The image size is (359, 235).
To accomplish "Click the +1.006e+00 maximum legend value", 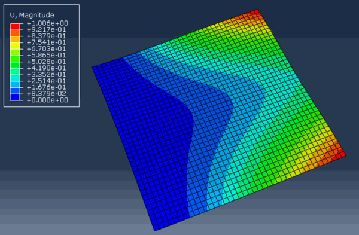I will click(47, 23).
